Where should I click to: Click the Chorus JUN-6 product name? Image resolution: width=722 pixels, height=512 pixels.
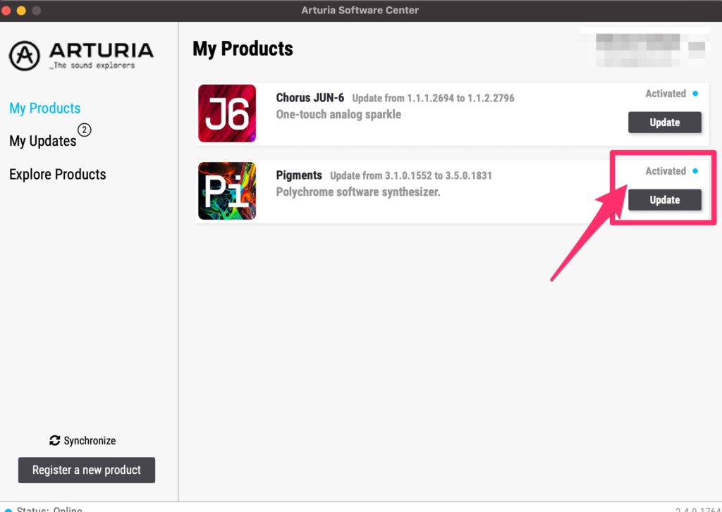pos(310,98)
